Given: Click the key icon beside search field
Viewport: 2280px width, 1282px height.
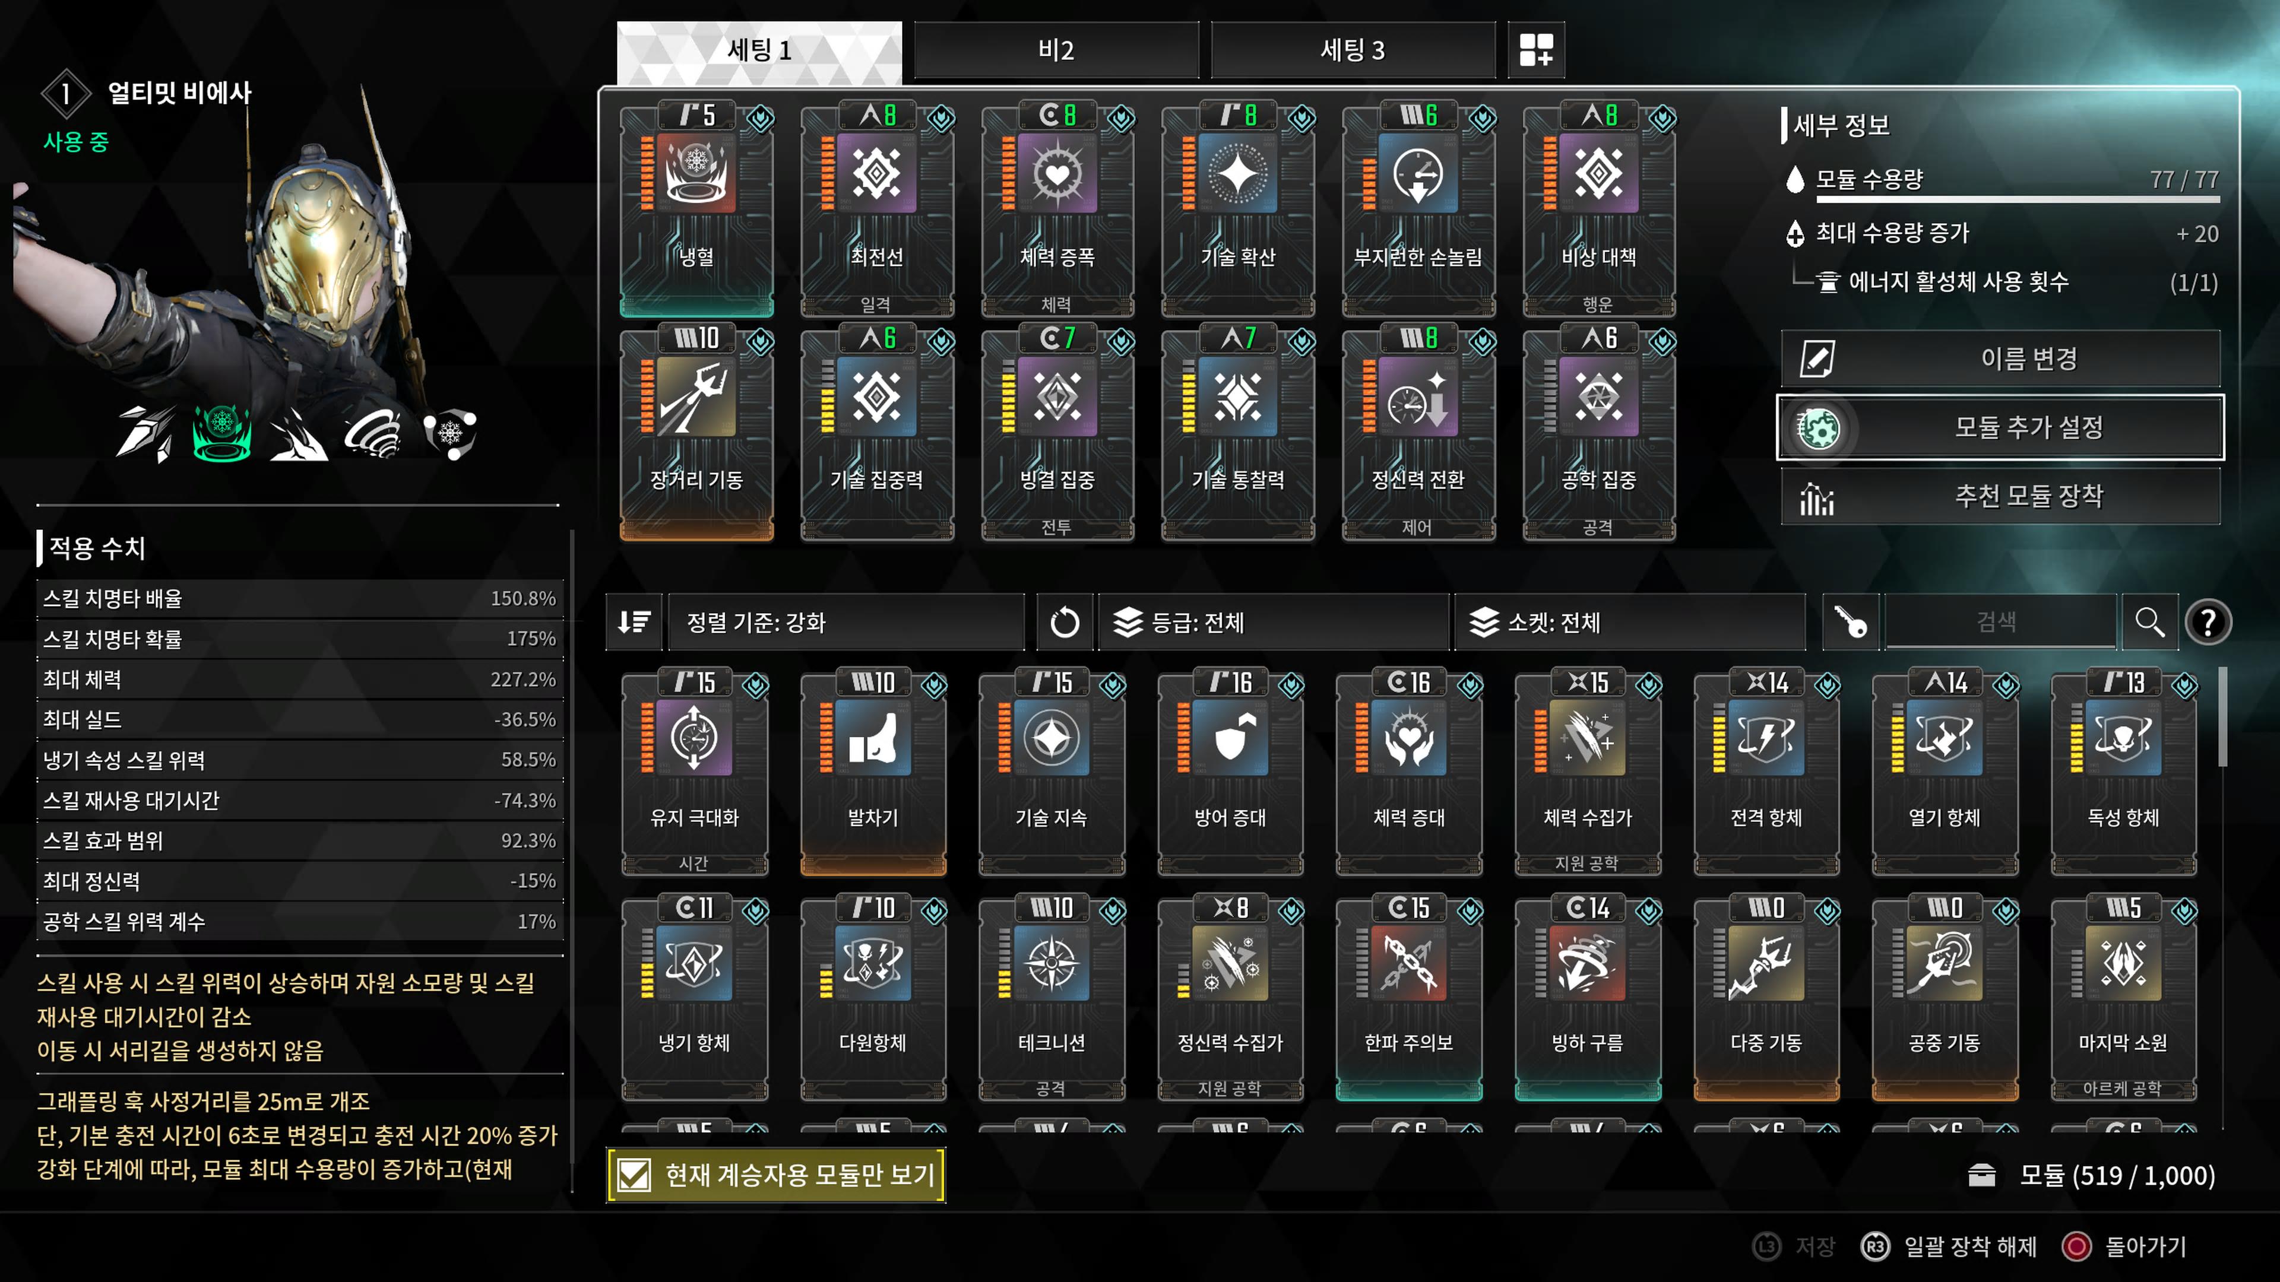Looking at the screenshot, I should (x=1850, y=622).
